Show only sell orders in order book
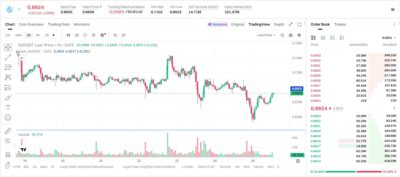This screenshot has height=177, width=400. 342,38
